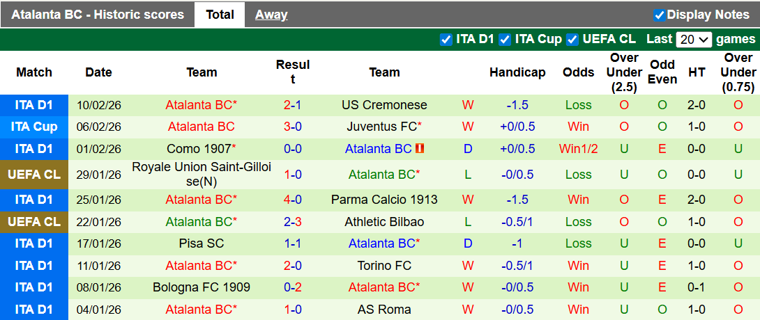760x320 pixels.
Task: Open the AS Roma team link
Action: (384, 310)
